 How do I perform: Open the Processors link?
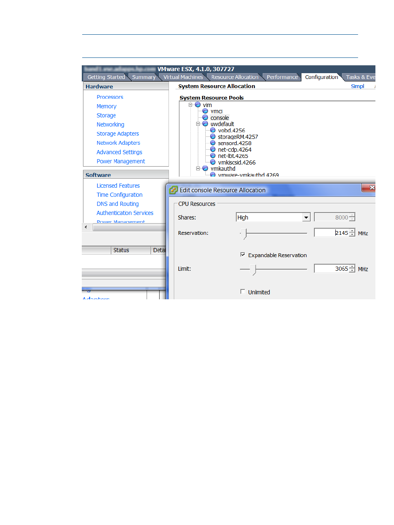[x=110, y=97]
